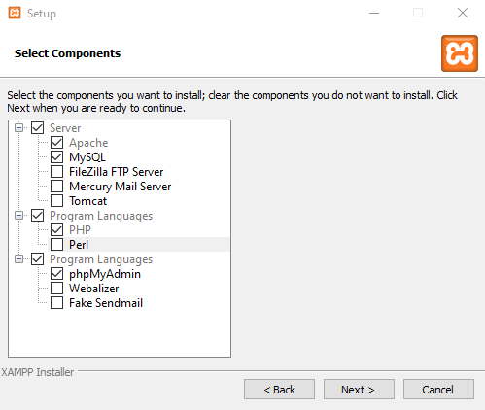Uncheck phpMyAdmin component

[x=57, y=274]
